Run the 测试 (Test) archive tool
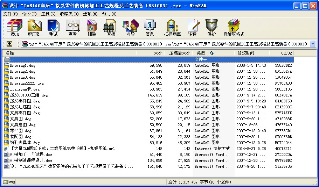Viewport: 319px width, 187px height. [53, 28]
